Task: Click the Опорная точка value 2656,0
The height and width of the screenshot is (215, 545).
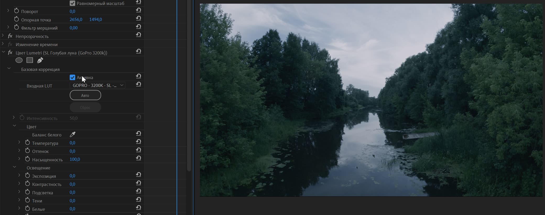Action: tap(76, 19)
